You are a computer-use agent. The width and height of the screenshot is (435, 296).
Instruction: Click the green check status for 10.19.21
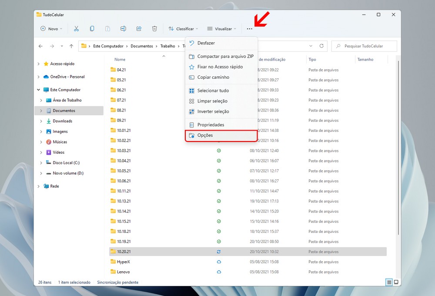[219, 242]
